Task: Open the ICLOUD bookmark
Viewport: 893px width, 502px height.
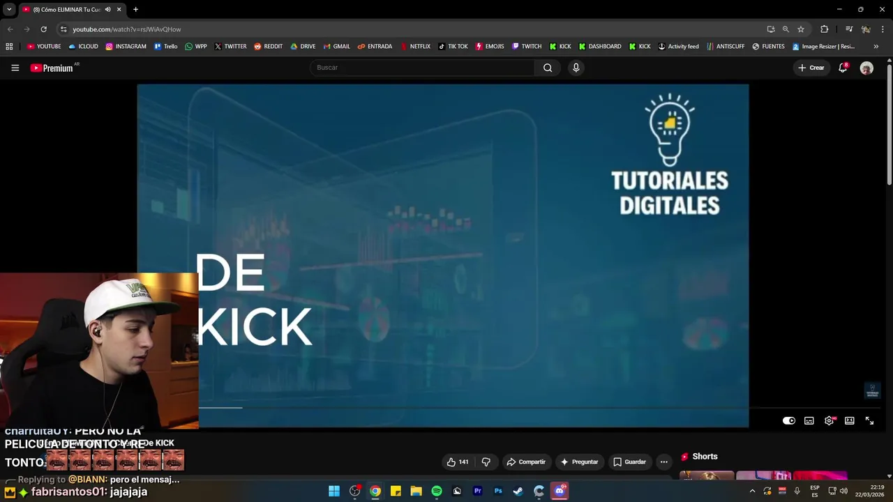Action: tap(83, 47)
